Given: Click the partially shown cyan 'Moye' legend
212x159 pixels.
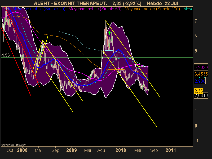Looking at the screenshot, I should point(188,9).
